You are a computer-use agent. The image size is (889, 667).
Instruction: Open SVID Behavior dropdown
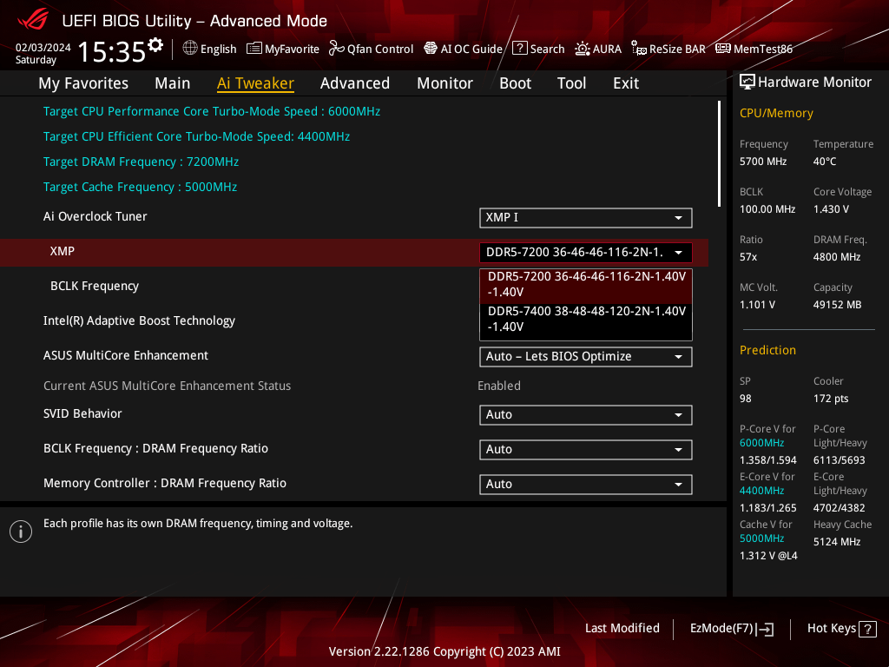click(586, 414)
